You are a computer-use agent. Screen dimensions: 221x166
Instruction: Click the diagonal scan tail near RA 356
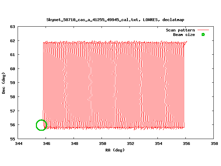click(x=185, y=44)
